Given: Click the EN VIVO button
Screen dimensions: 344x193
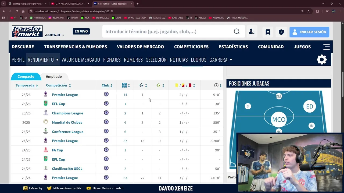Looking at the screenshot, I should click(81, 31).
